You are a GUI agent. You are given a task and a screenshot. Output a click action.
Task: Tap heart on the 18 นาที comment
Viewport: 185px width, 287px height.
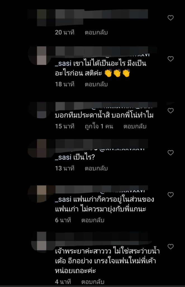tap(170, 59)
